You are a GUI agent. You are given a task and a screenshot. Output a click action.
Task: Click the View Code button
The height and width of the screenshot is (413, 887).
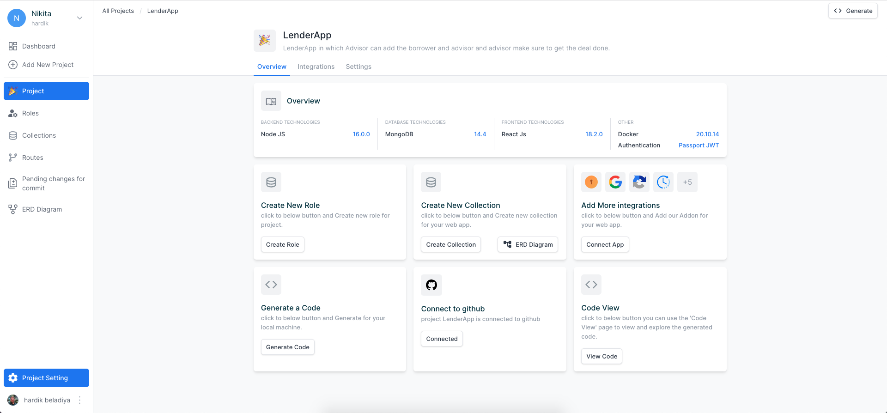(601, 356)
